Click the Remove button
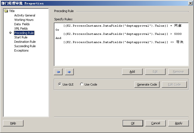The width and height of the screenshot is (194, 133). click(178, 72)
